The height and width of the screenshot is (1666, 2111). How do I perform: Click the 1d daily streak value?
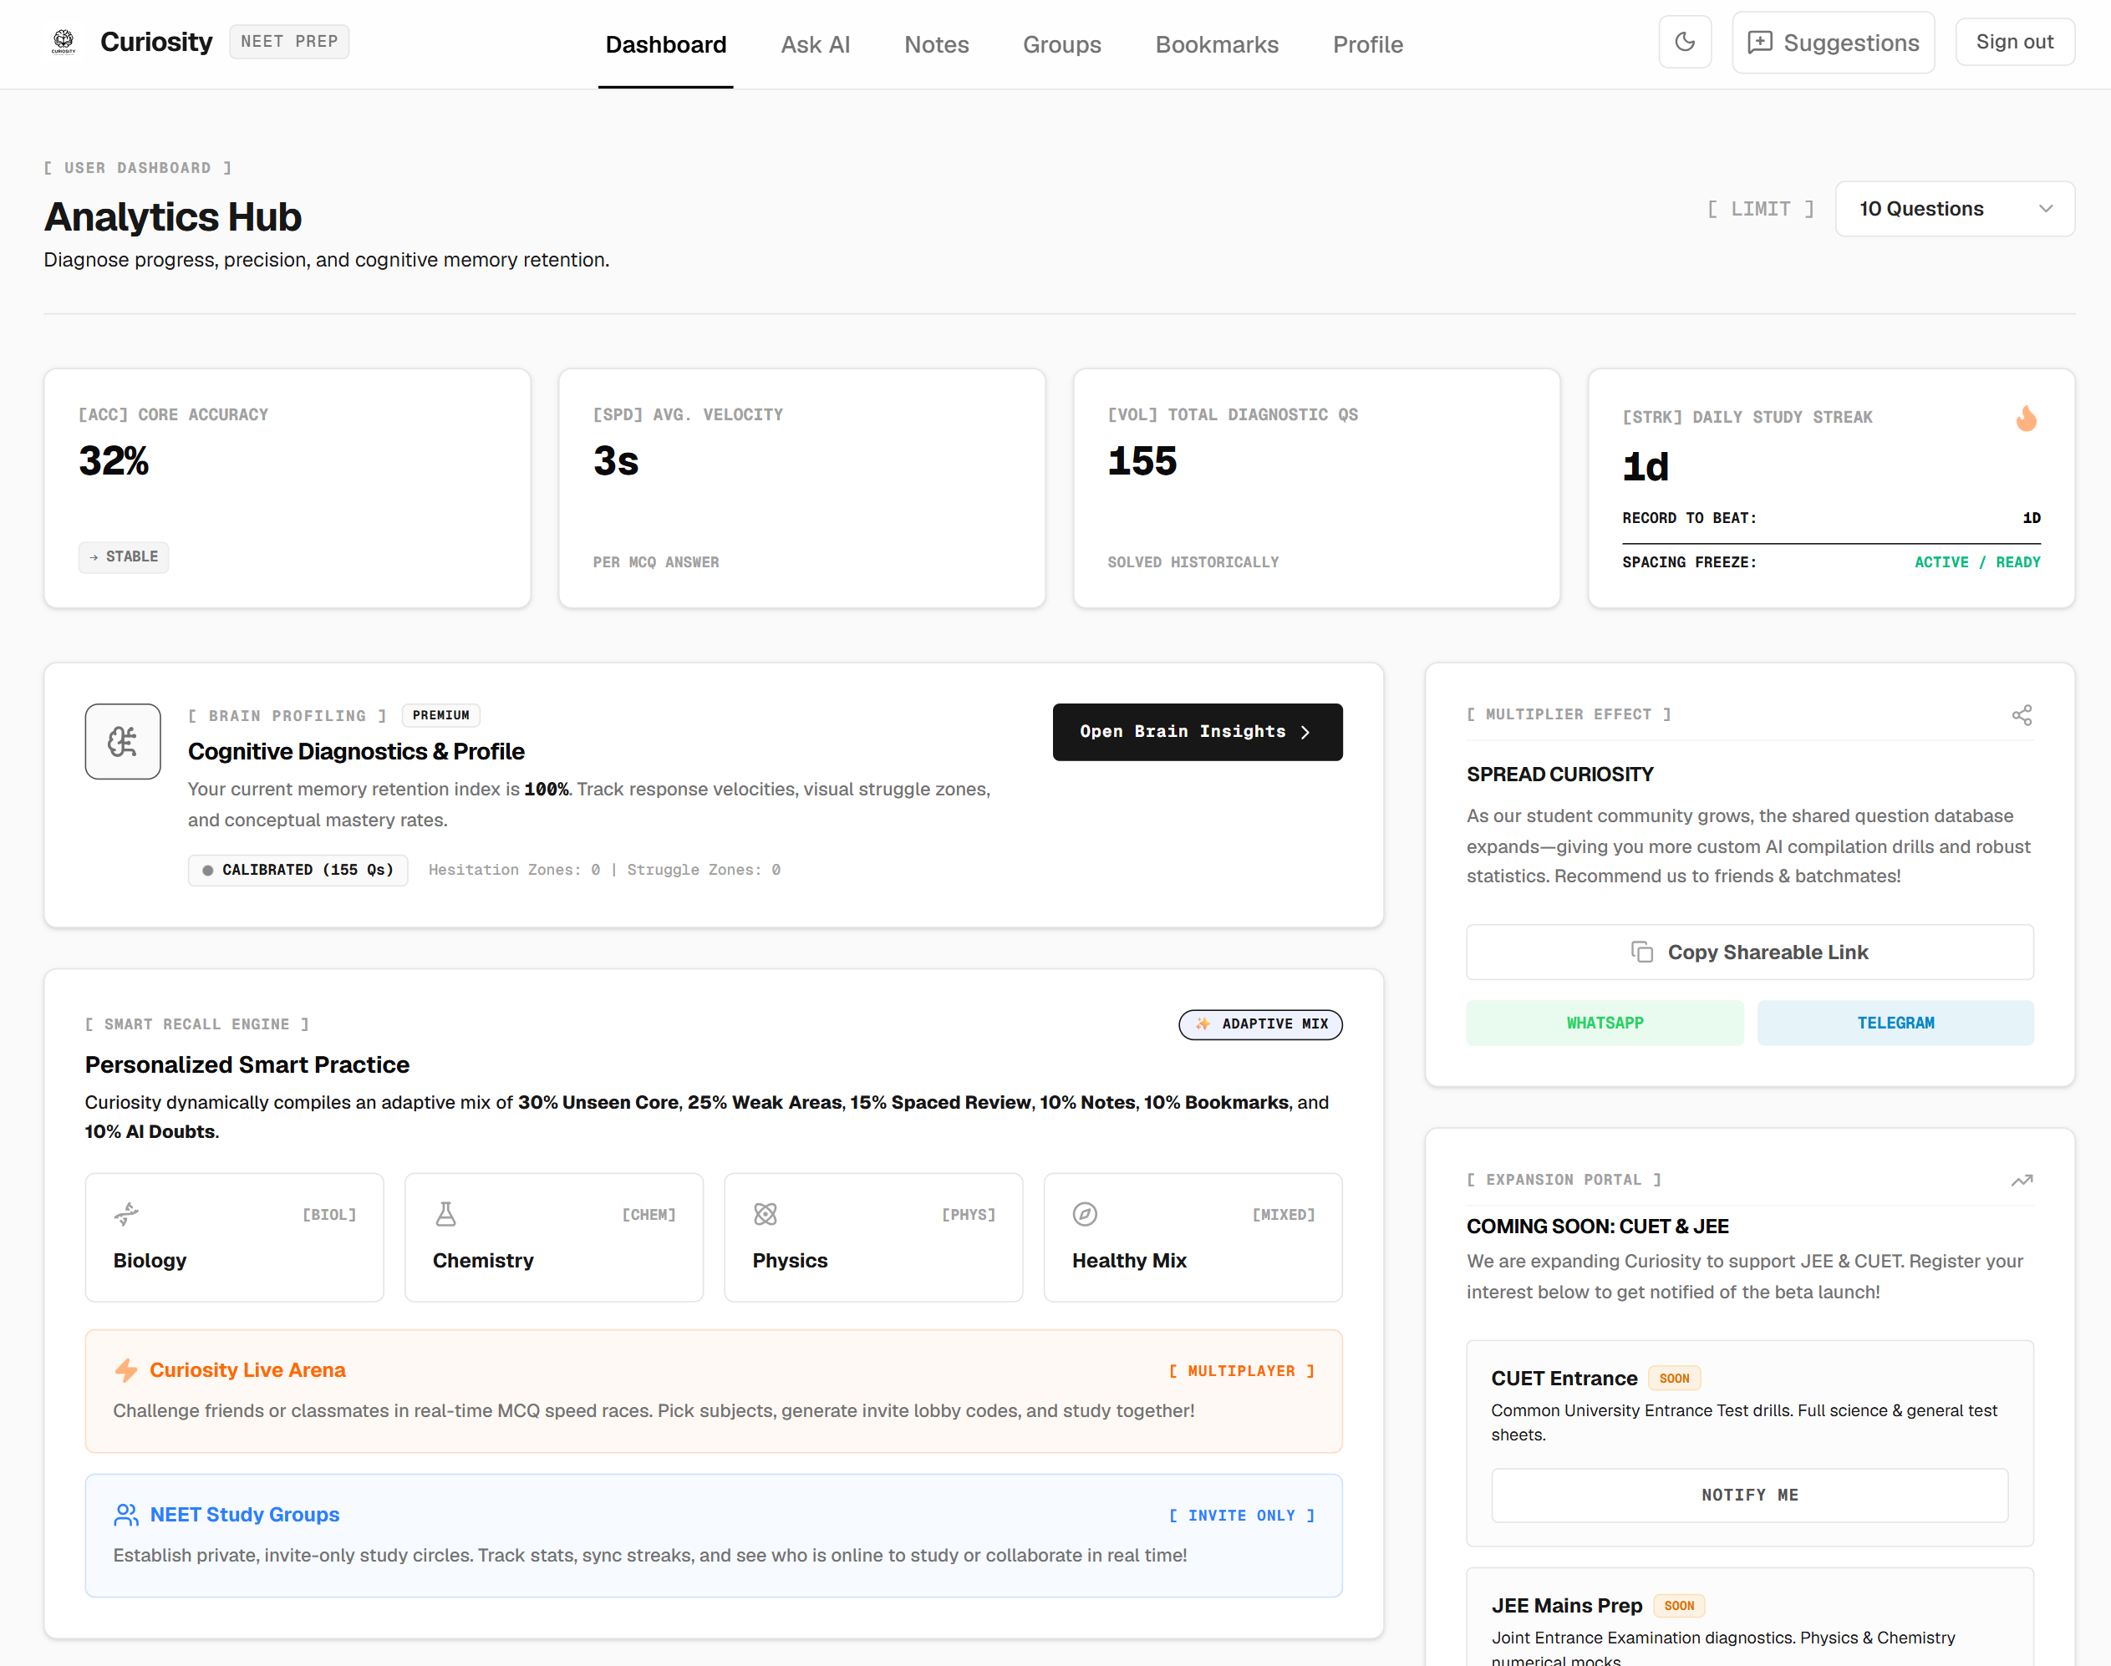[1645, 467]
